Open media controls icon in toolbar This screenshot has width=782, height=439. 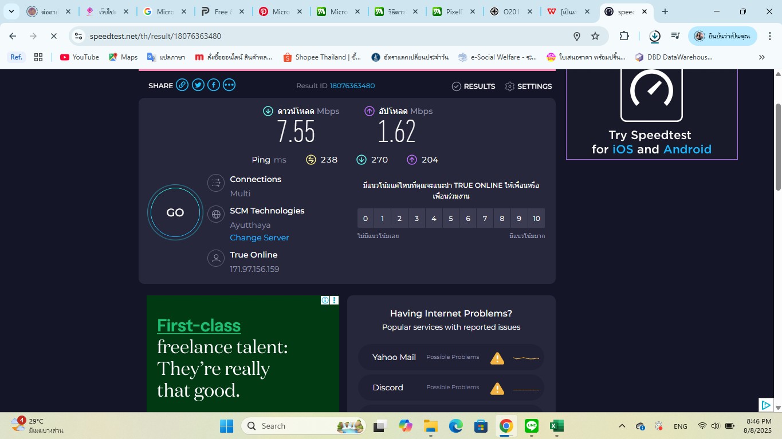pos(676,36)
